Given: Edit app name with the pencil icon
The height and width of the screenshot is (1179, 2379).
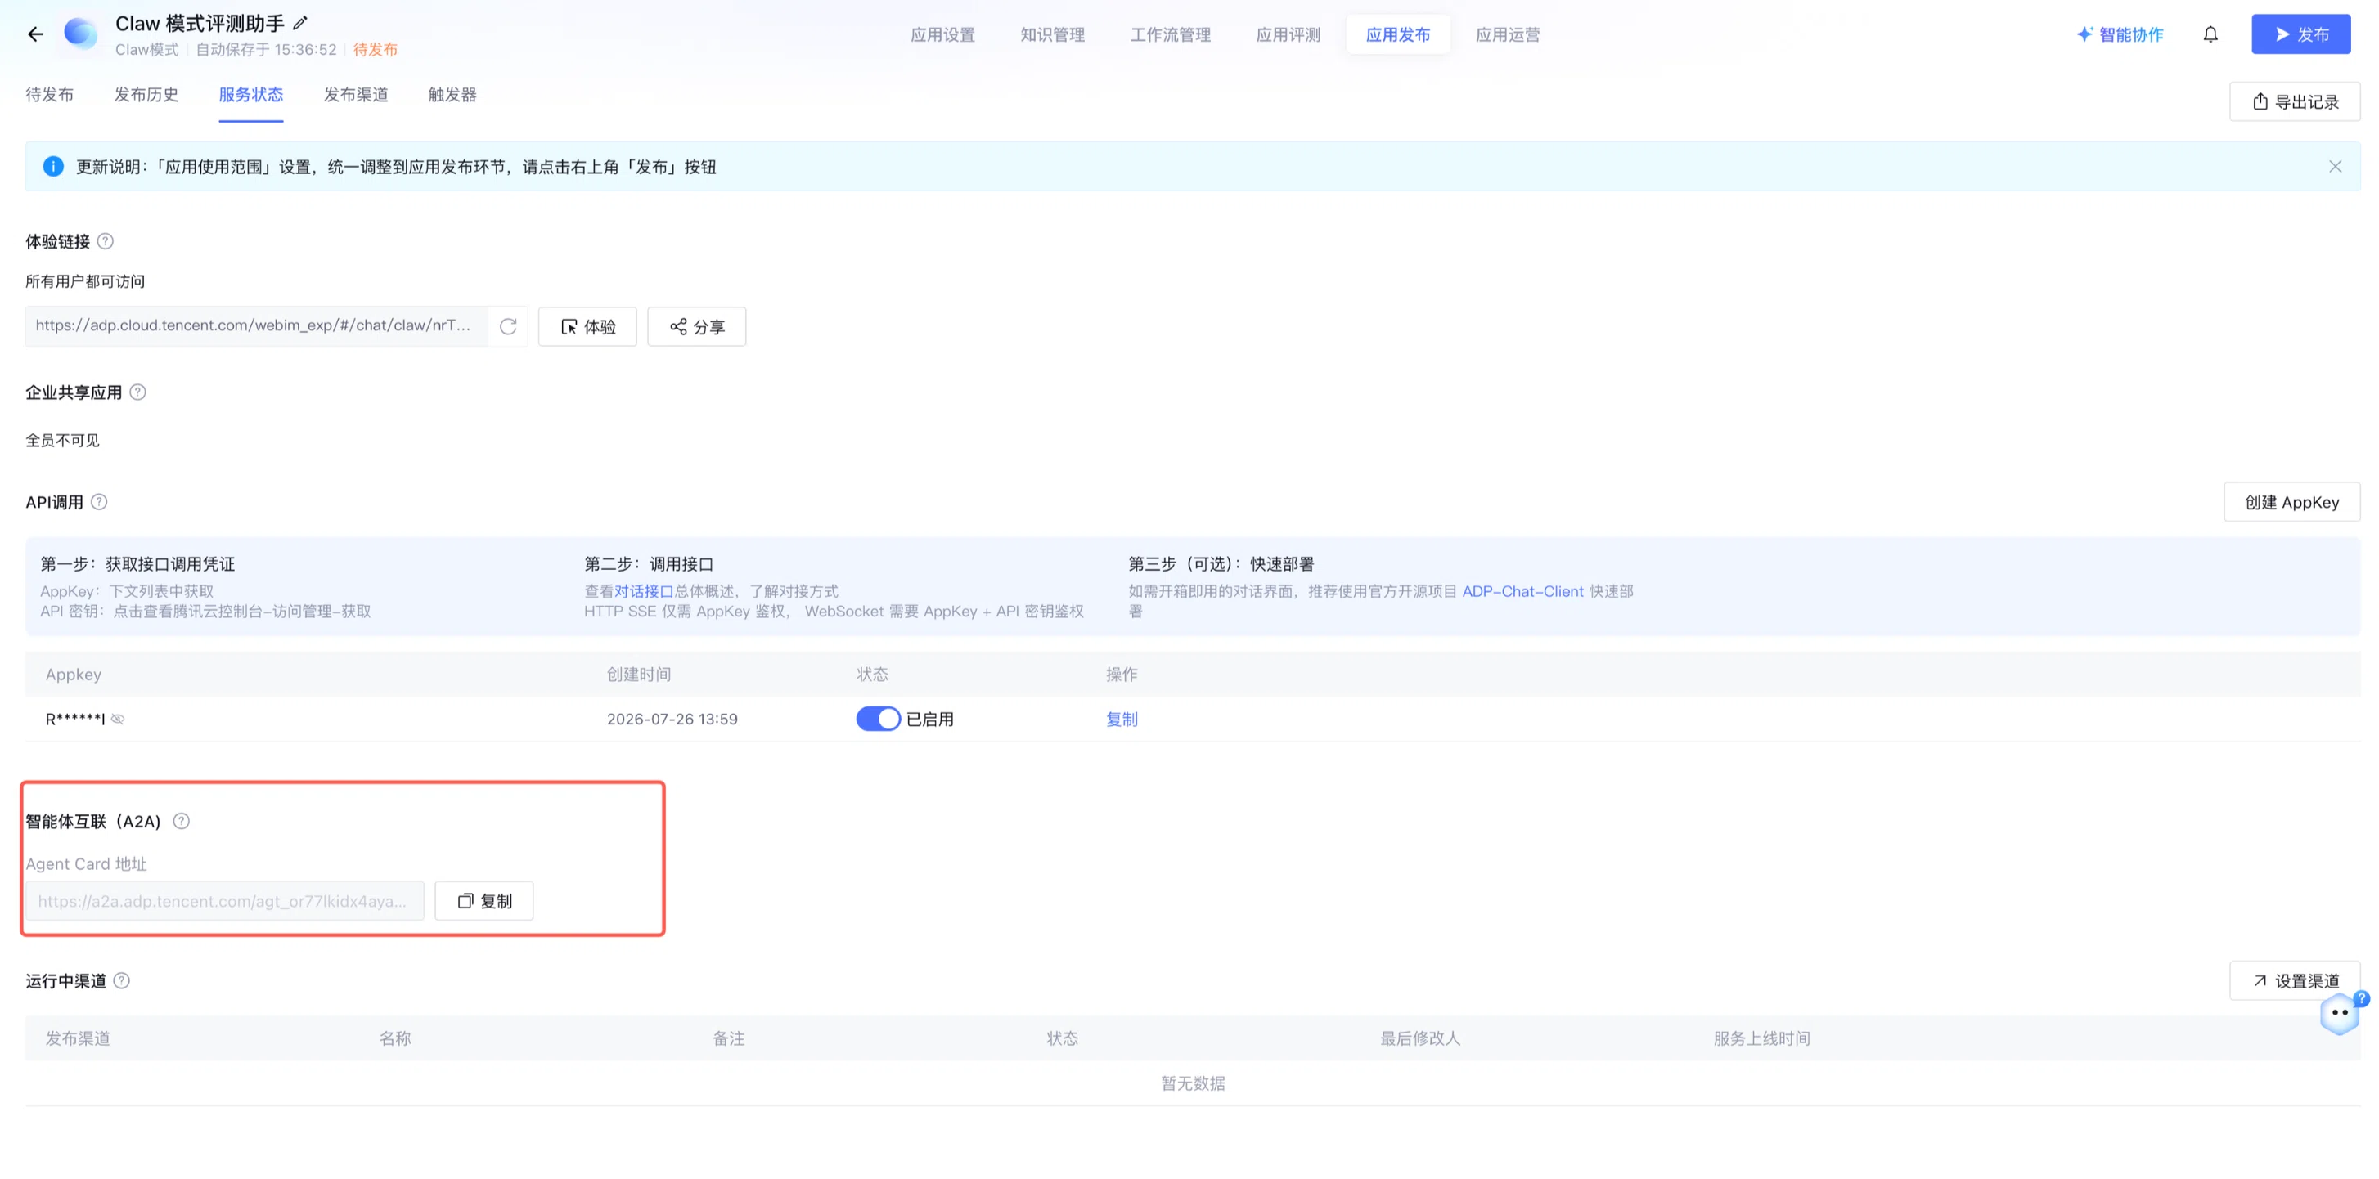Looking at the screenshot, I should tap(300, 23).
